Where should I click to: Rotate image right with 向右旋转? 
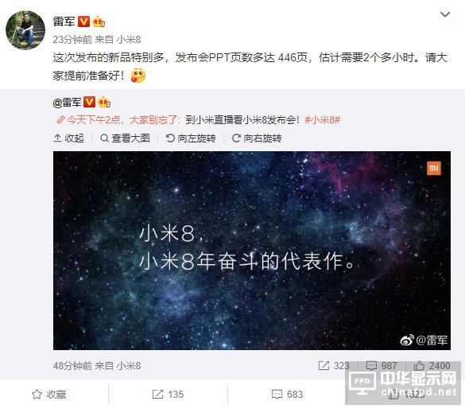[x=257, y=138]
